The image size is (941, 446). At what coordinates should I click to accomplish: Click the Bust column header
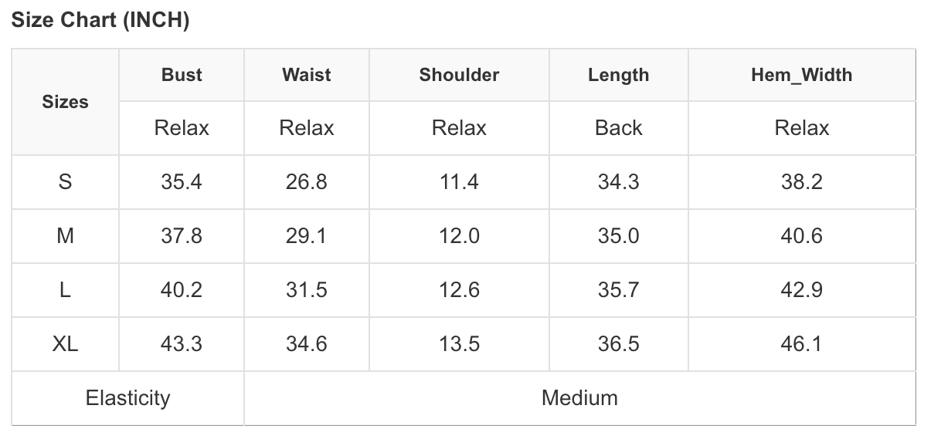point(182,75)
